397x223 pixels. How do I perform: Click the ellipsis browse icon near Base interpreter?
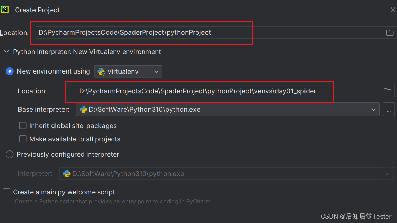[389, 109]
